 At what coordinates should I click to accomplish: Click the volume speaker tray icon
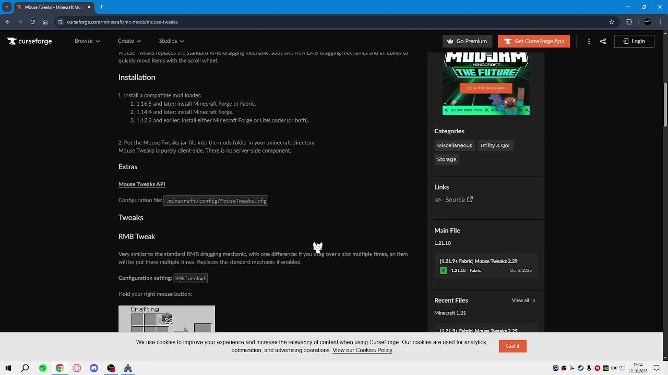click(x=614, y=368)
